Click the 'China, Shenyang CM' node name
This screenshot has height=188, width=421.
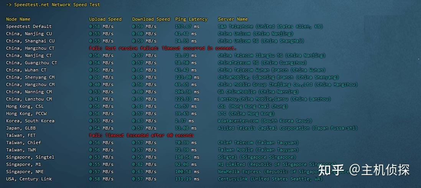tap(30, 77)
